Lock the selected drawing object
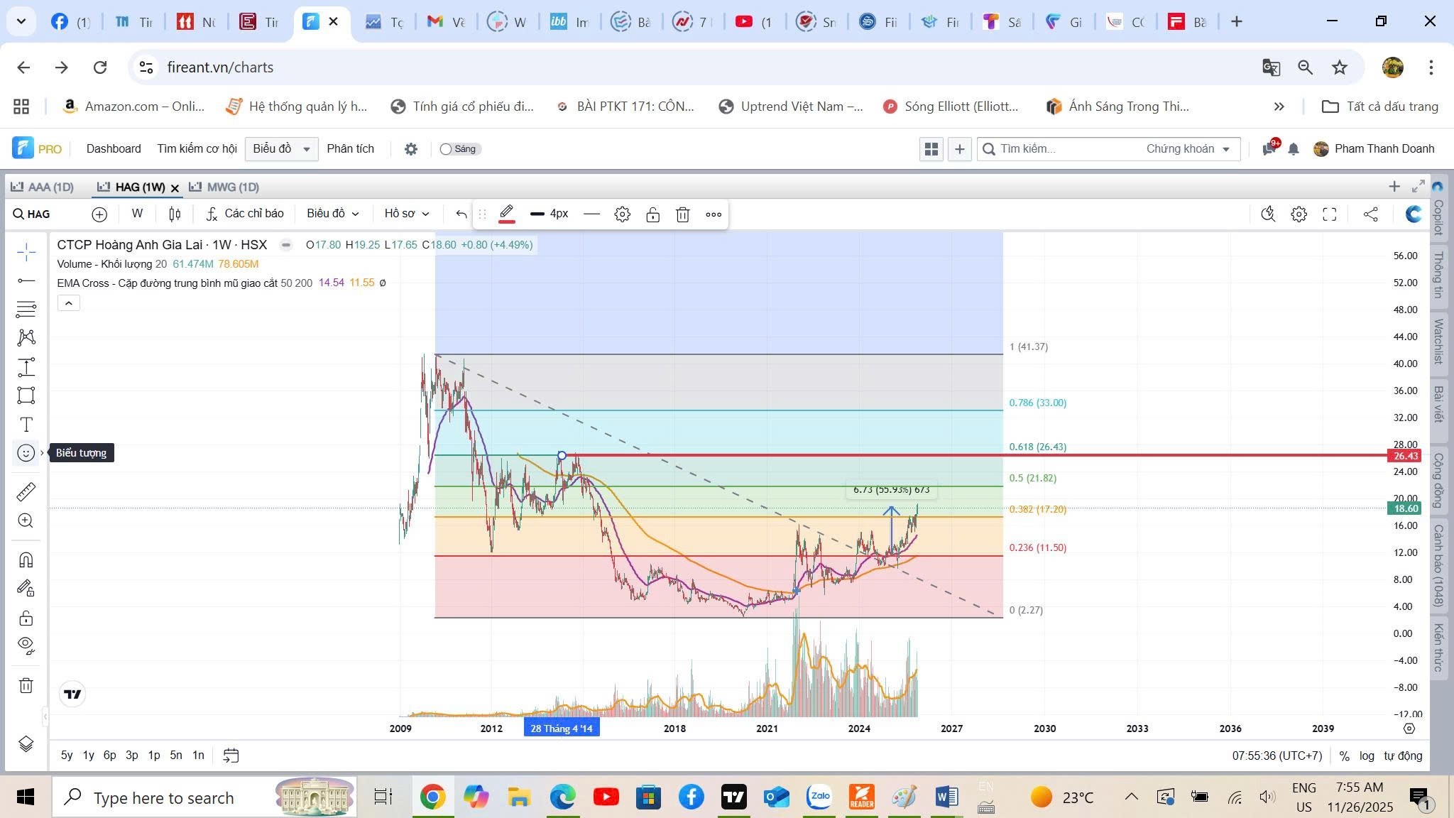1454x818 pixels. click(x=652, y=214)
